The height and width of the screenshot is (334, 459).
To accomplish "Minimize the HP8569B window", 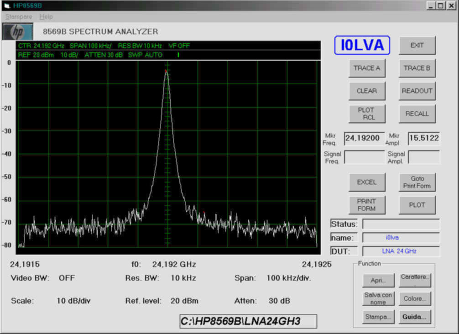I will pyautogui.click(x=430, y=5).
